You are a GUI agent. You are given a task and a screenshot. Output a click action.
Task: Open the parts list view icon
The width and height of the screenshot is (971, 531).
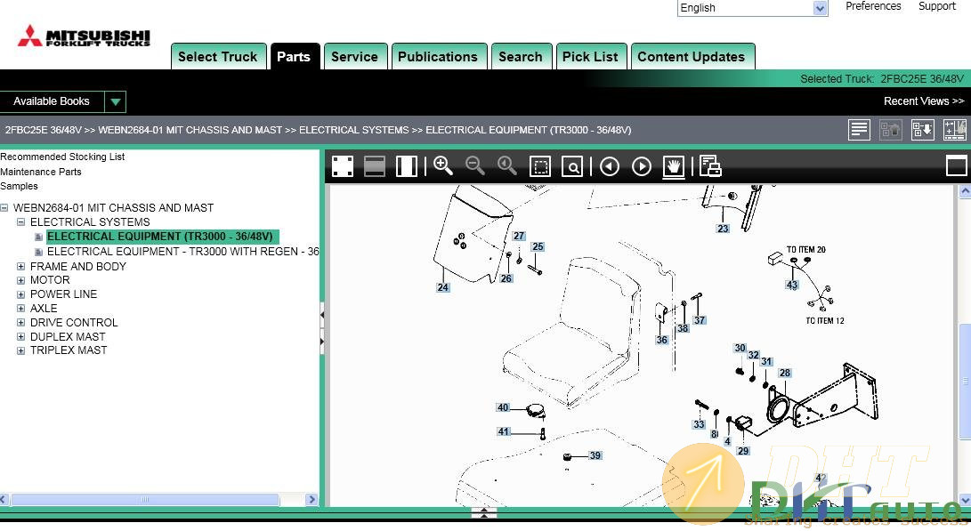(859, 130)
